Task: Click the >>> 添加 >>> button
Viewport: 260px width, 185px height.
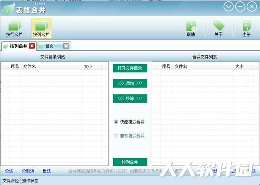Action: pos(130,83)
